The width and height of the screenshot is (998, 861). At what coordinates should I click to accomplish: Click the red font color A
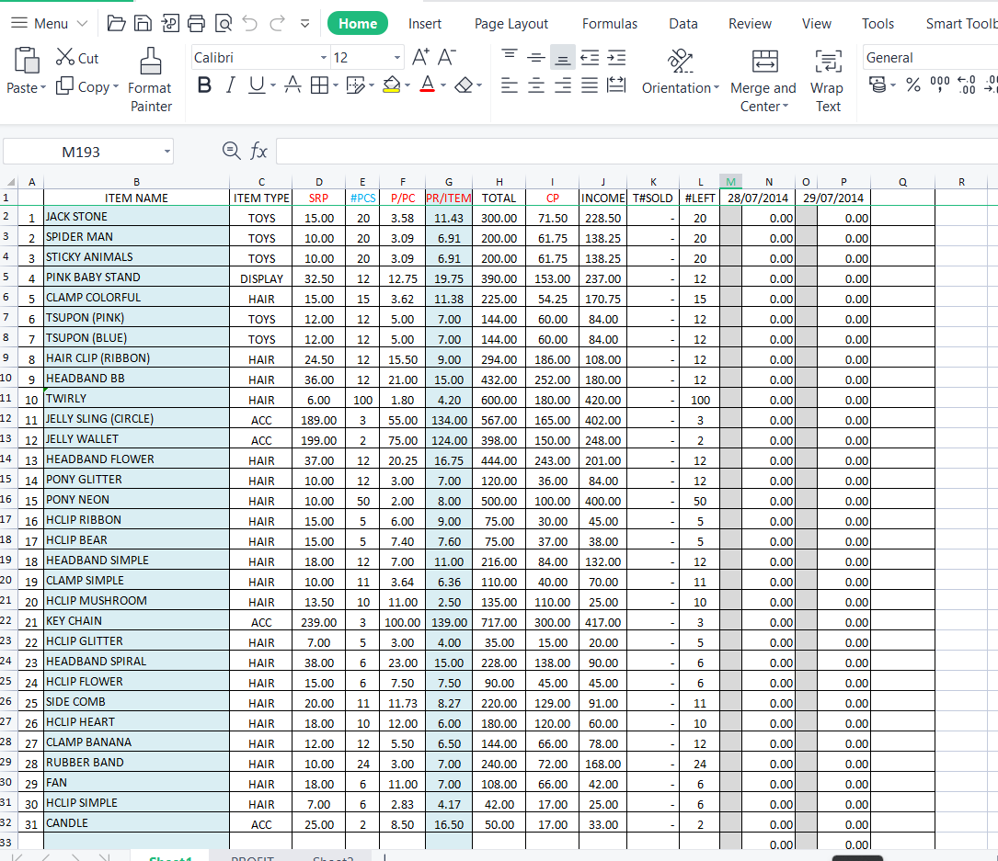tap(428, 85)
